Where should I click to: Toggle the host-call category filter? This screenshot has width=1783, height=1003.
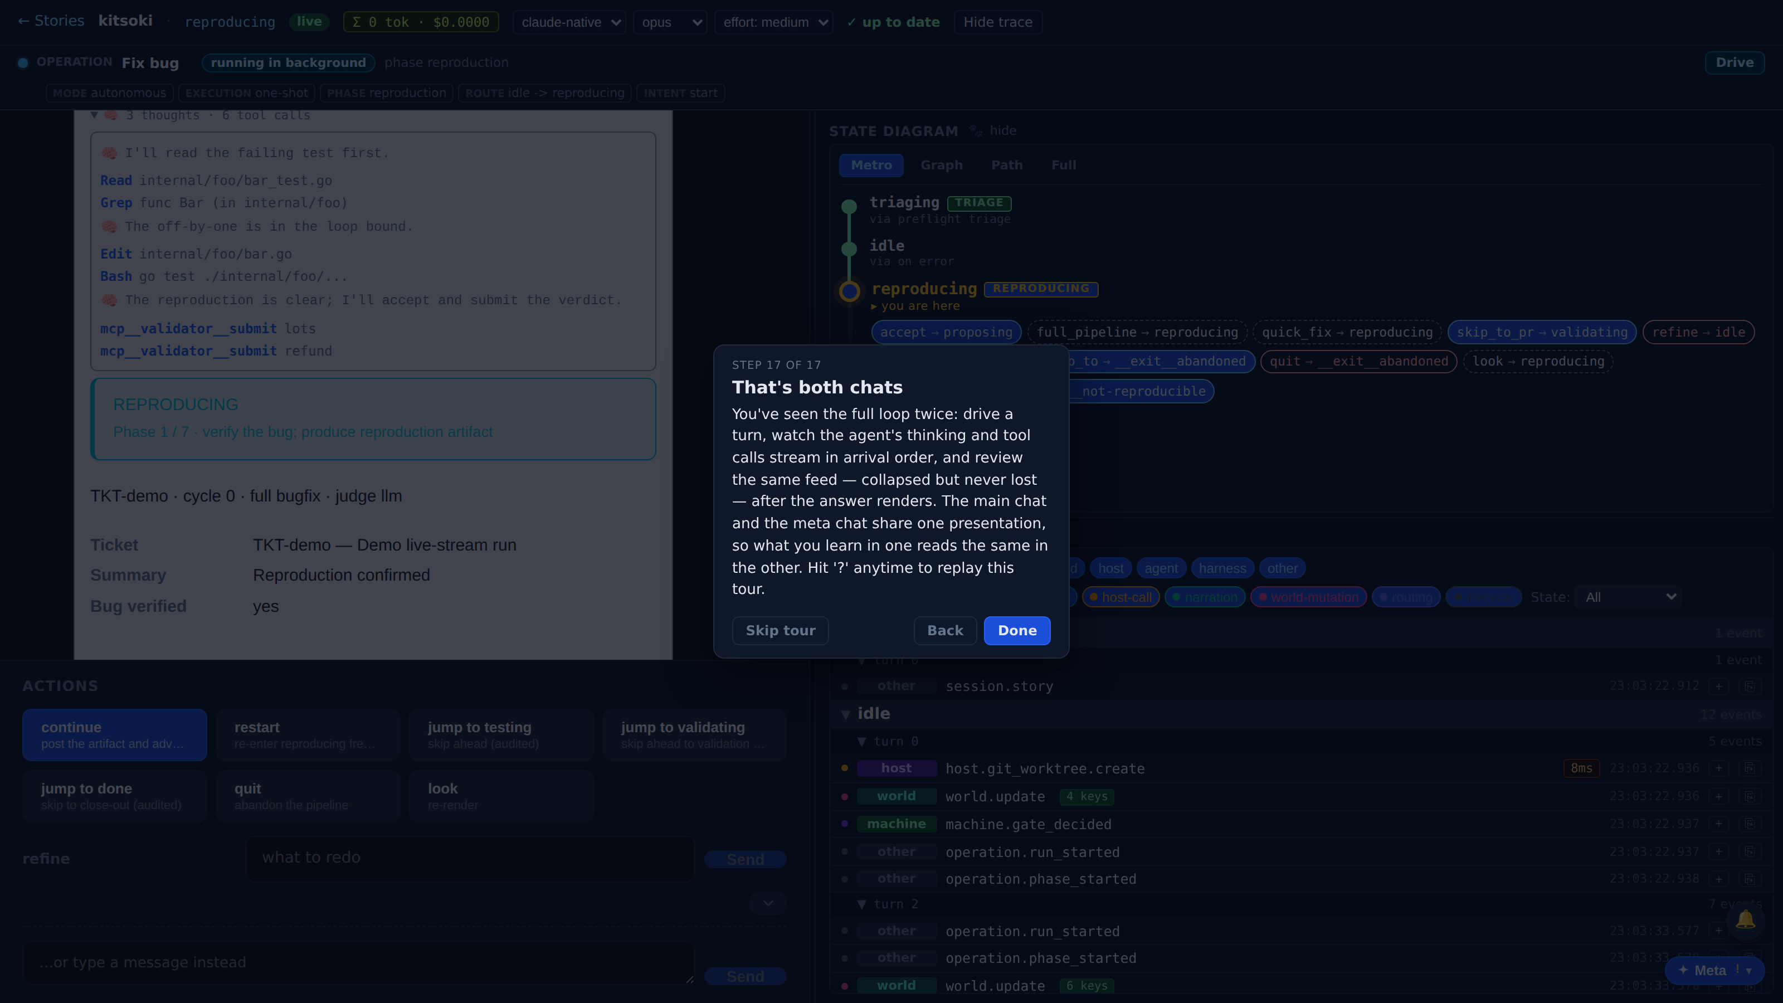[1121, 597]
